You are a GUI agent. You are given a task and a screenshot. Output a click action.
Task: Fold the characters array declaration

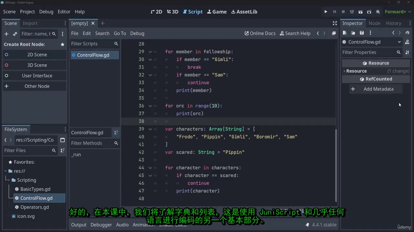[x=150, y=129]
